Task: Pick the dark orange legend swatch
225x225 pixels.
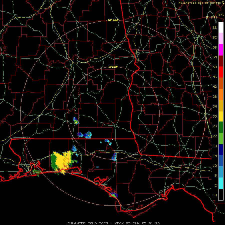Action: (221, 83)
